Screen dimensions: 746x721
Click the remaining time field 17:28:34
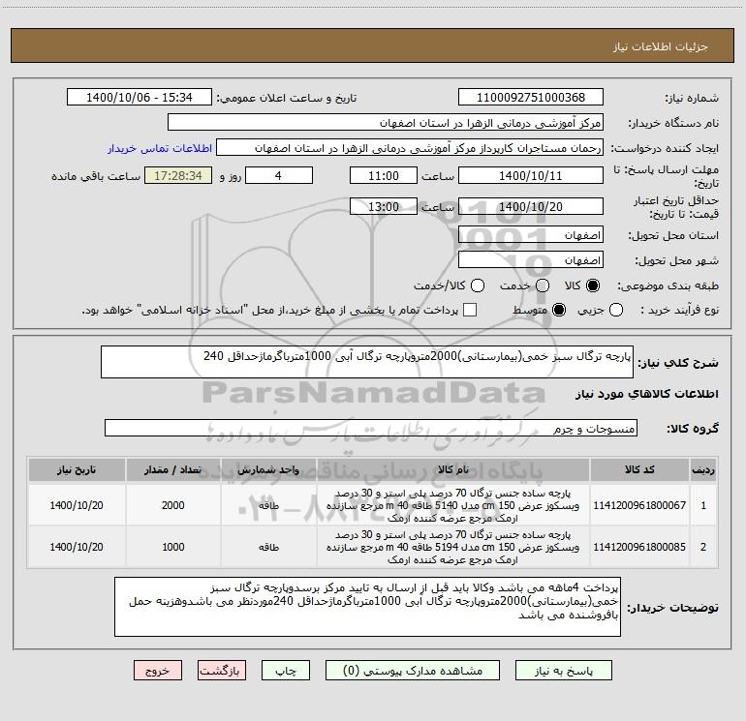pos(178,176)
